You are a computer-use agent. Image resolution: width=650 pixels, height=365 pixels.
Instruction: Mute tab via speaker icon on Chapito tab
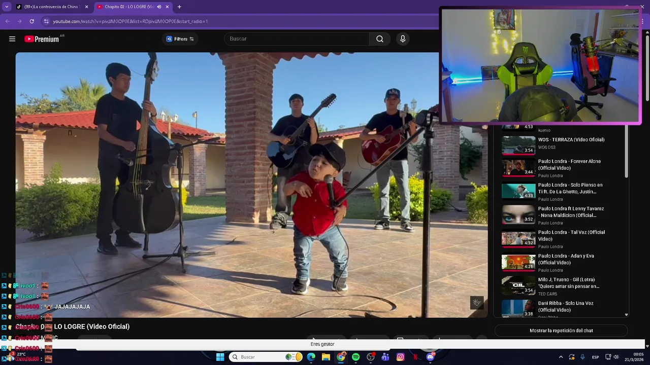159,7
